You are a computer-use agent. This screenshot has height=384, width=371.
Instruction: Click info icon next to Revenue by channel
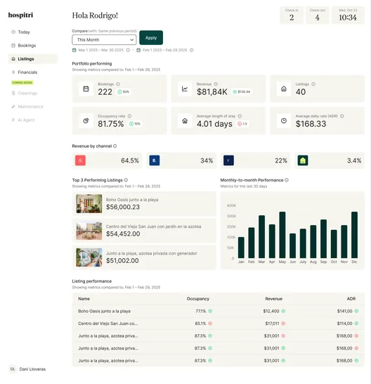coord(115,146)
